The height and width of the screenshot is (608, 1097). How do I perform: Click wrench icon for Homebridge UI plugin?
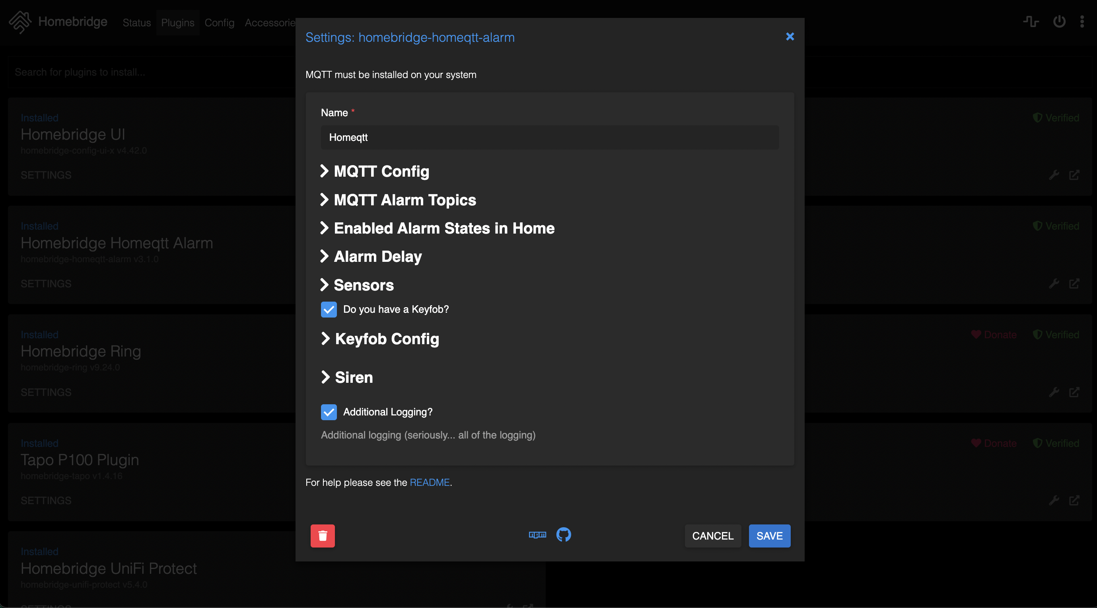(1054, 175)
